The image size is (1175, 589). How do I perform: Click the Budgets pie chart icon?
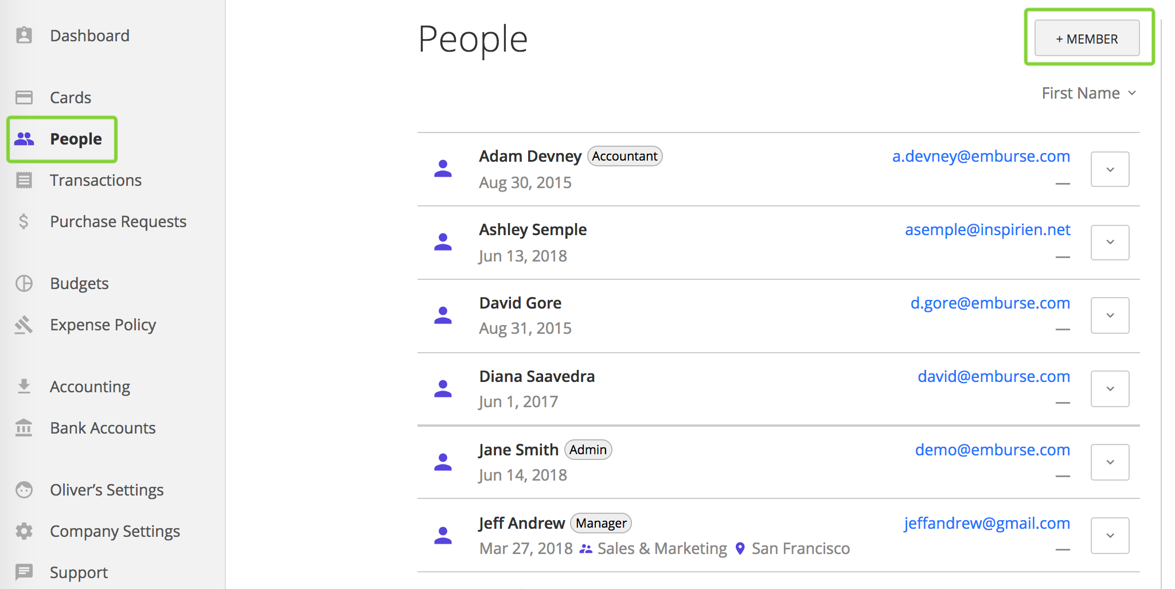pyautogui.click(x=24, y=283)
